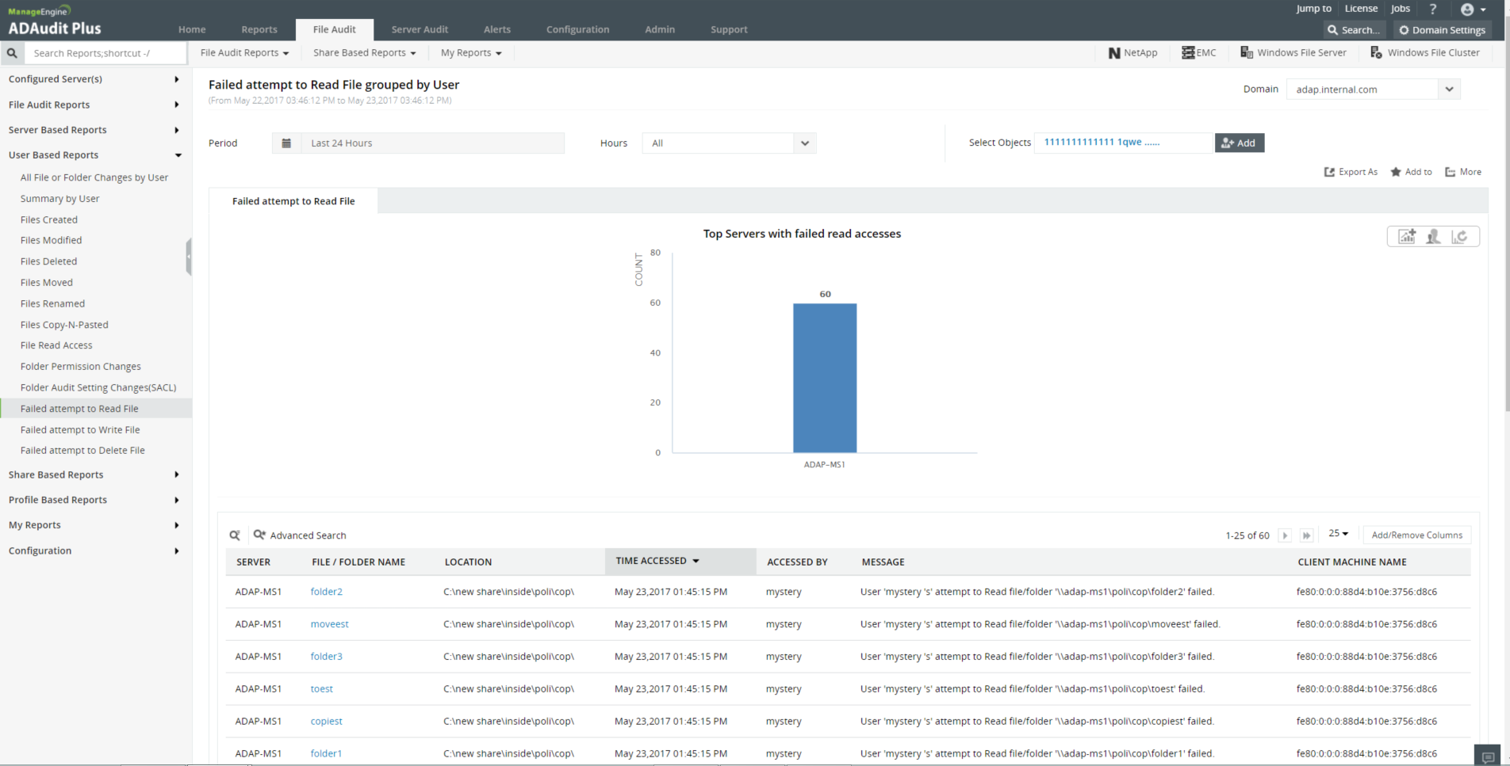Click the add chart icon above the graph
Viewport: 1510px width, 766px height.
pyautogui.click(x=1407, y=237)
